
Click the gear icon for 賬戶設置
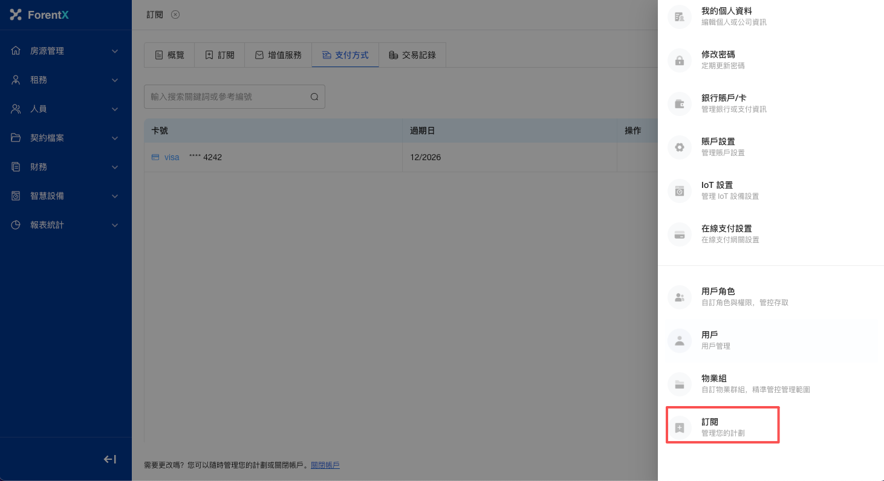click(x=679, y=147)
